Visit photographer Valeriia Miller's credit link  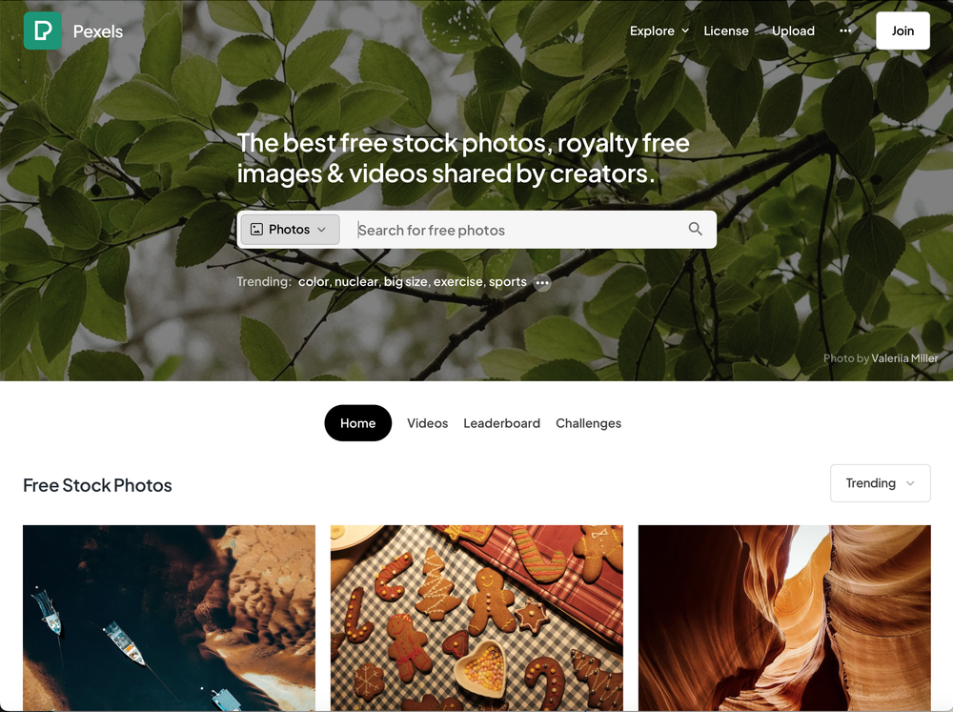click(x=904, y=358)
